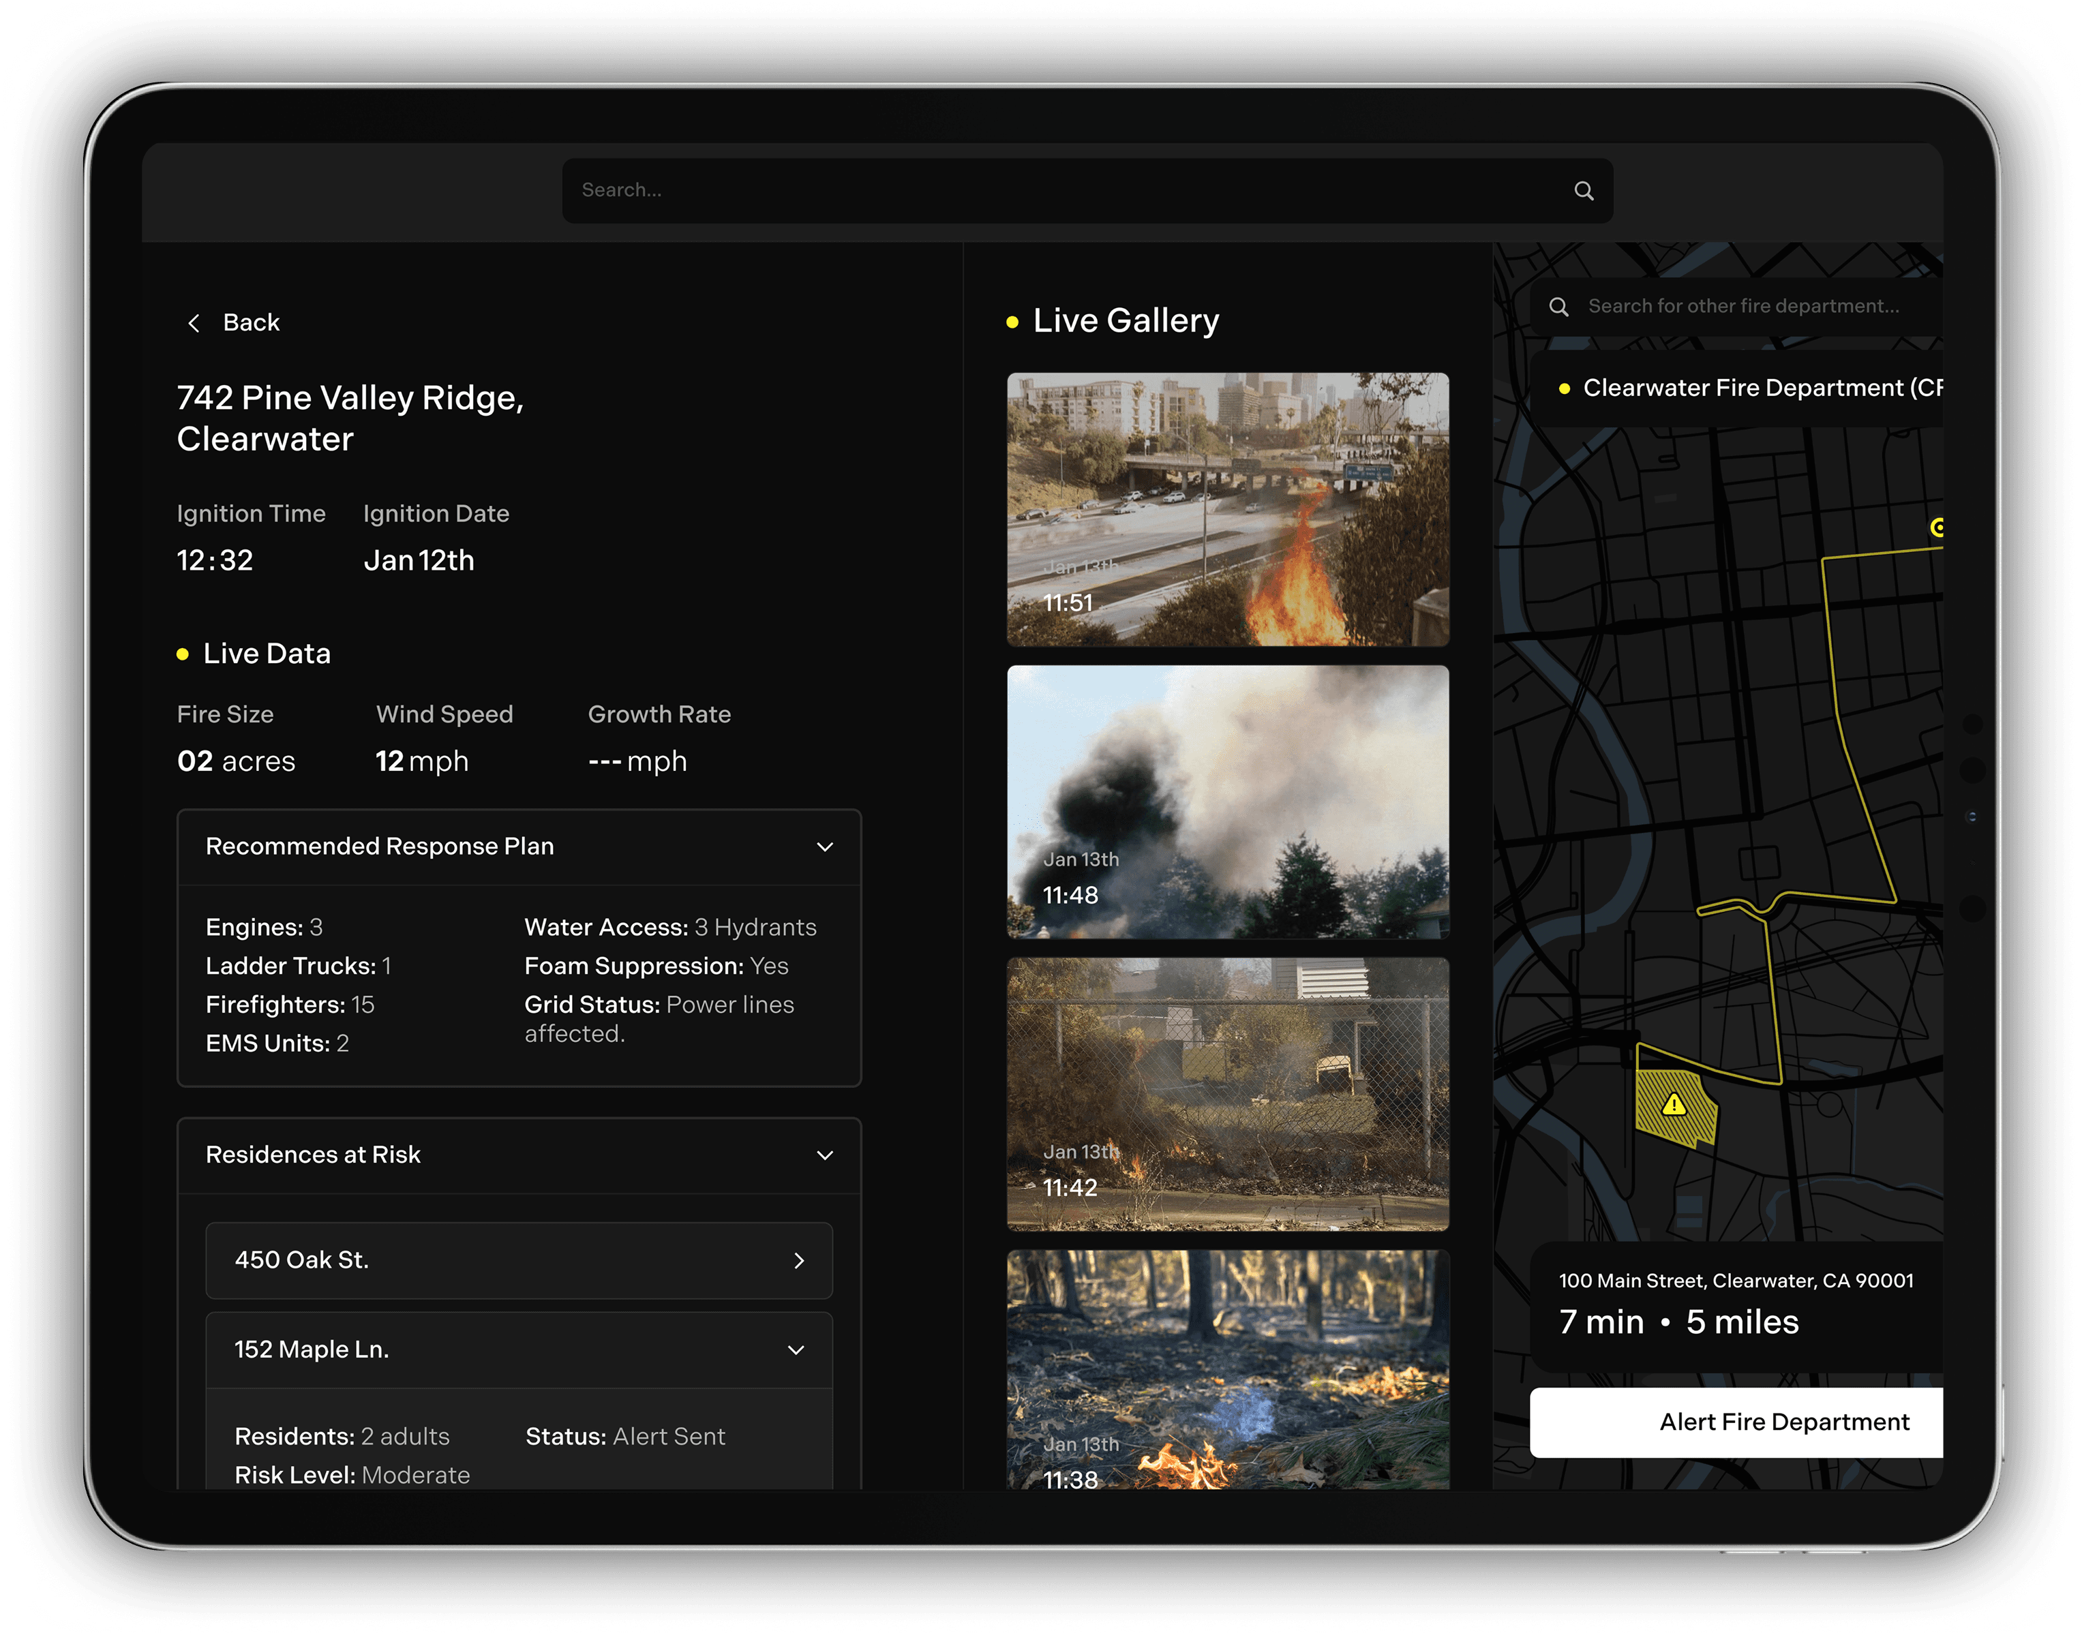Image resolution: width=2082 pixels, height=1633 pixels.
Task: Select the Clearwater Fire Department card
Action: click(x=1760, y=388)
